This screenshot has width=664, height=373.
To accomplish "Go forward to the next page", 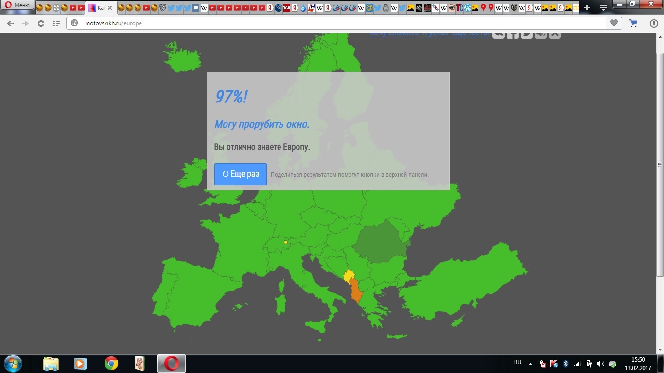I will 25,23.
